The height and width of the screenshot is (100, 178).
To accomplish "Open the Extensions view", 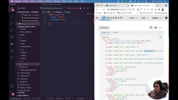I will (x=12, y=37).
